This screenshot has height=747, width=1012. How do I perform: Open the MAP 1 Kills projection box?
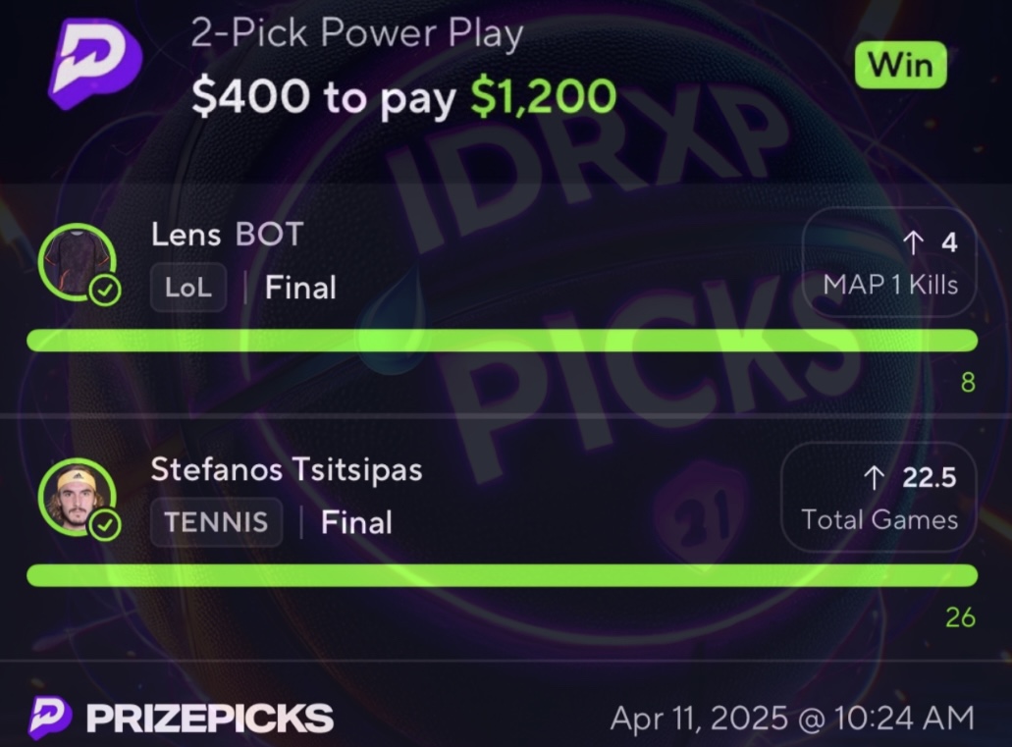tap(889, 262)
